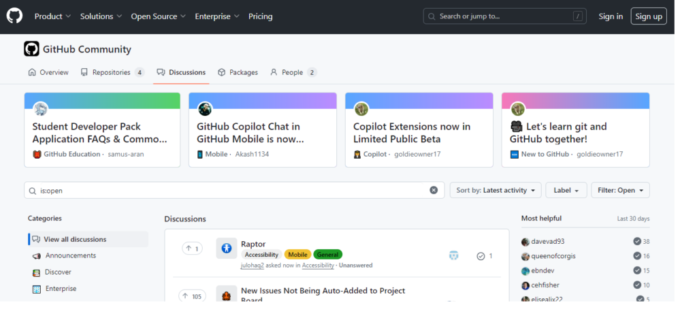
Task: Click the GitHub Octocat logo in header
Action: click(14, 16)
